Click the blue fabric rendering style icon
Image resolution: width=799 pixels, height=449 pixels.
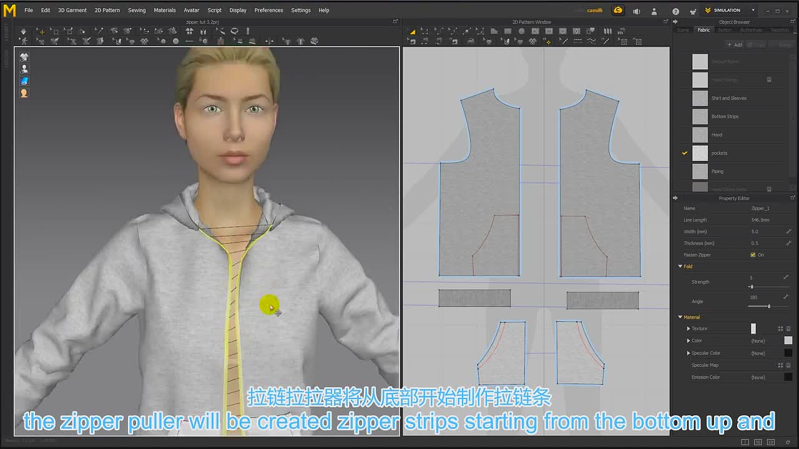point(24,81)
